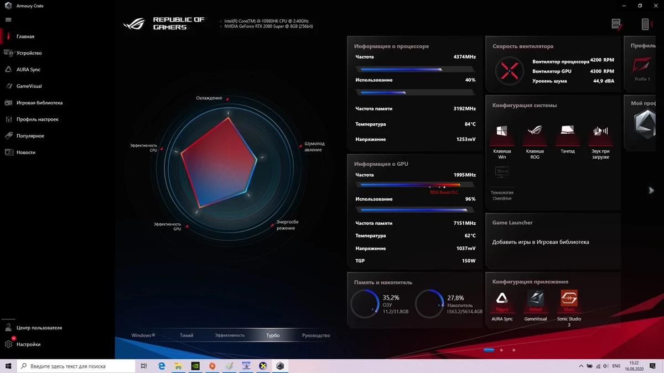The width and height of the screenshot is (664, 373).
Task: Toggle Технология Overdrive setting
Action: click(x=502, y=173)
